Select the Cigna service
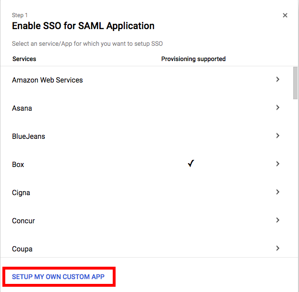 click(21, 193)
